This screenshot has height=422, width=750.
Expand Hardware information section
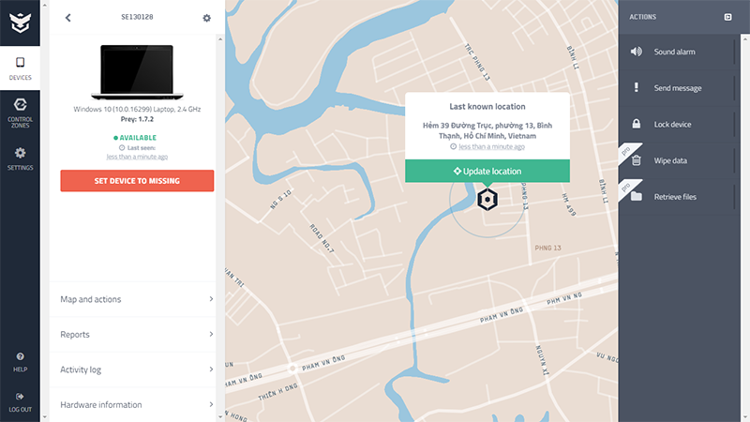click(137, 404)
